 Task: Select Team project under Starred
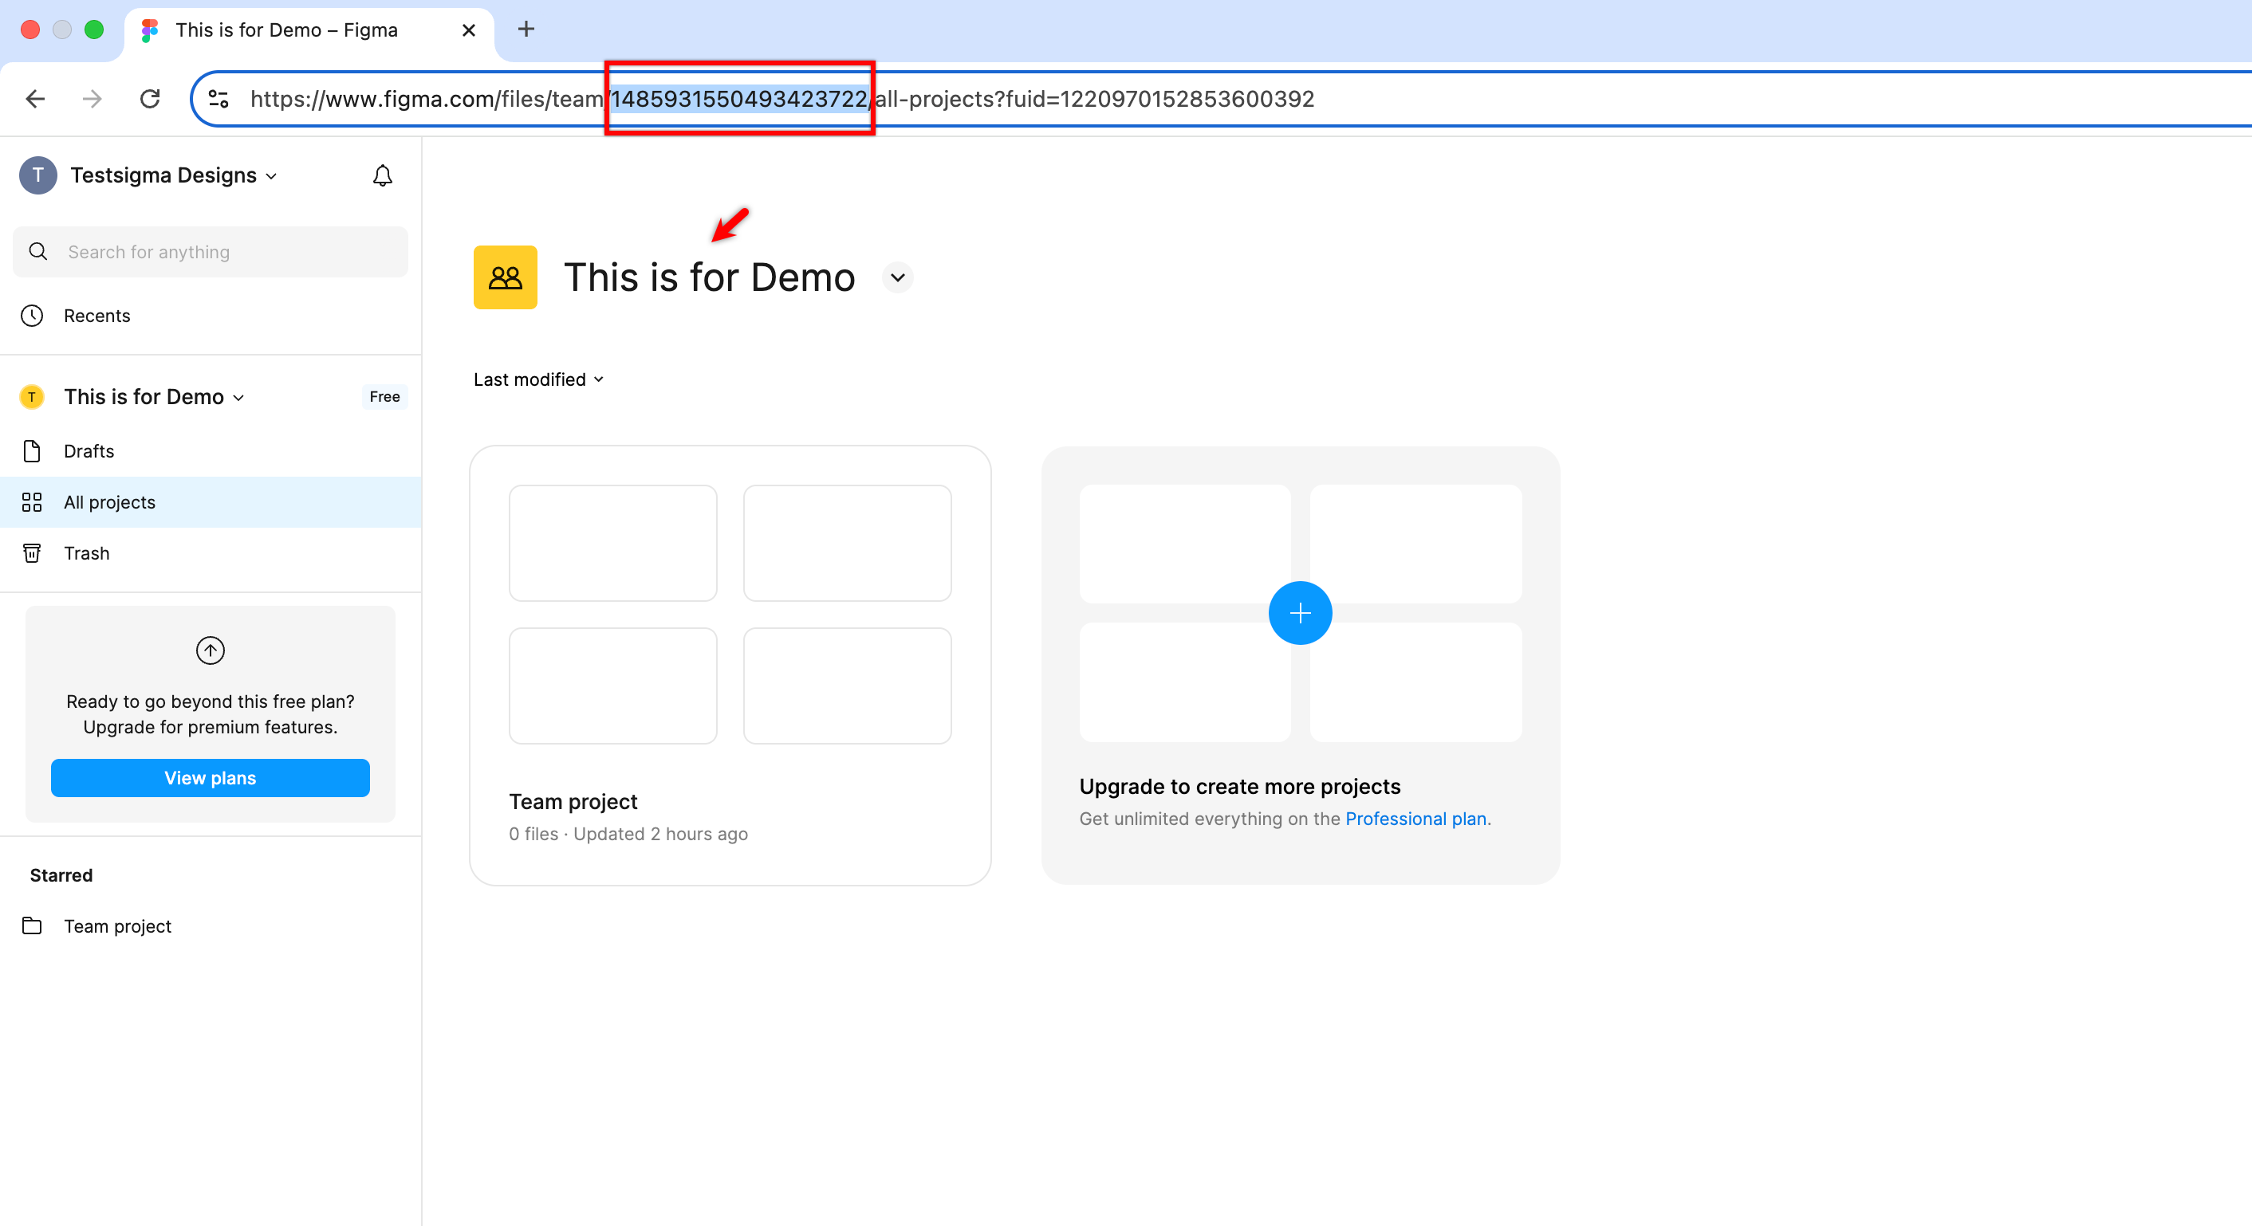click(x=117, y=925)
